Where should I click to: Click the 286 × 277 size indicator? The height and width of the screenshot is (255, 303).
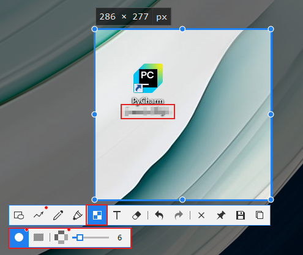point(124,17)
